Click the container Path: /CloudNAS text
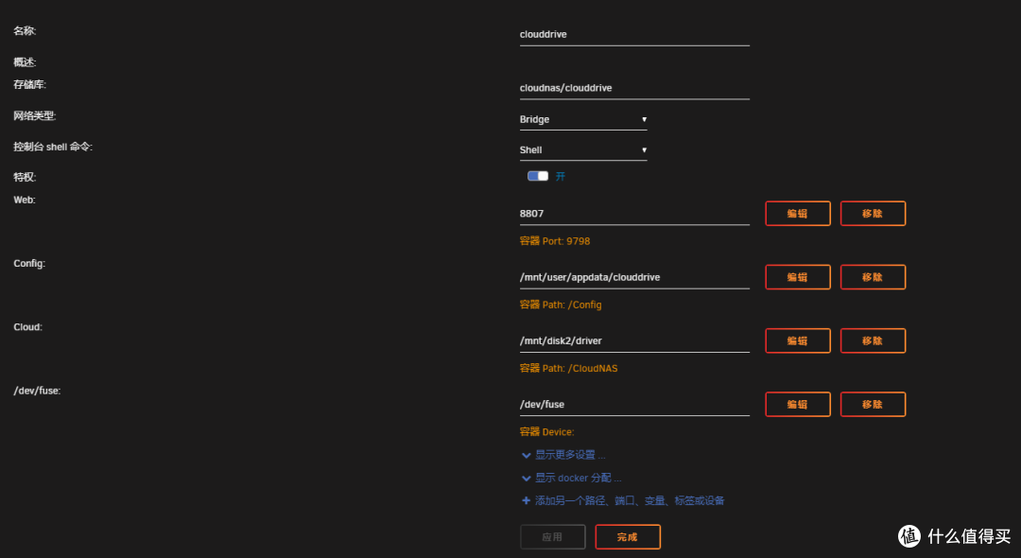 tap(568, 369)
